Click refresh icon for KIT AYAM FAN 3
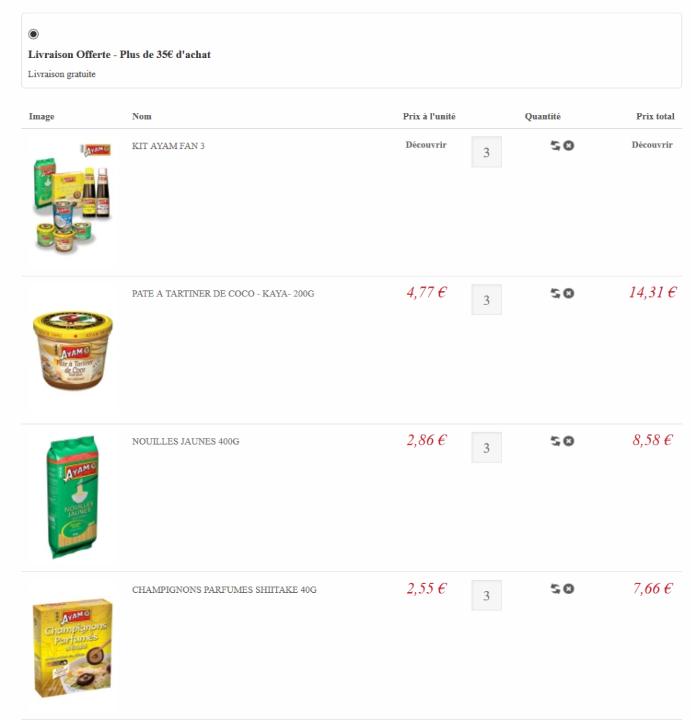The height and width of the screenshot is (721, 692). (555, 146)
